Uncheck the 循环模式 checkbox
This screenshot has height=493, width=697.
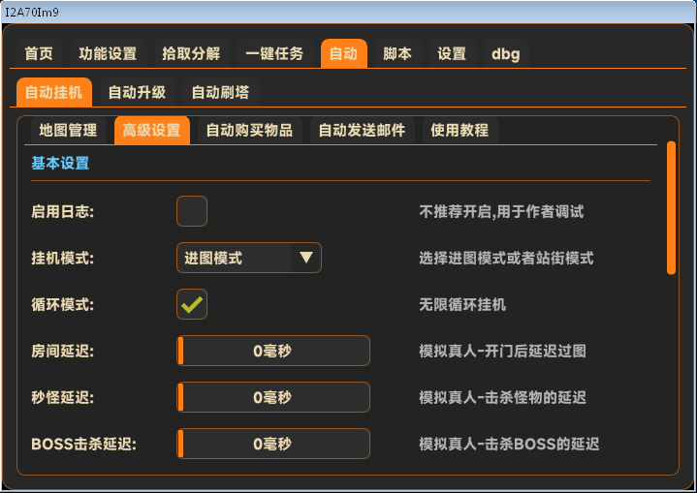(x=191, y=304)
